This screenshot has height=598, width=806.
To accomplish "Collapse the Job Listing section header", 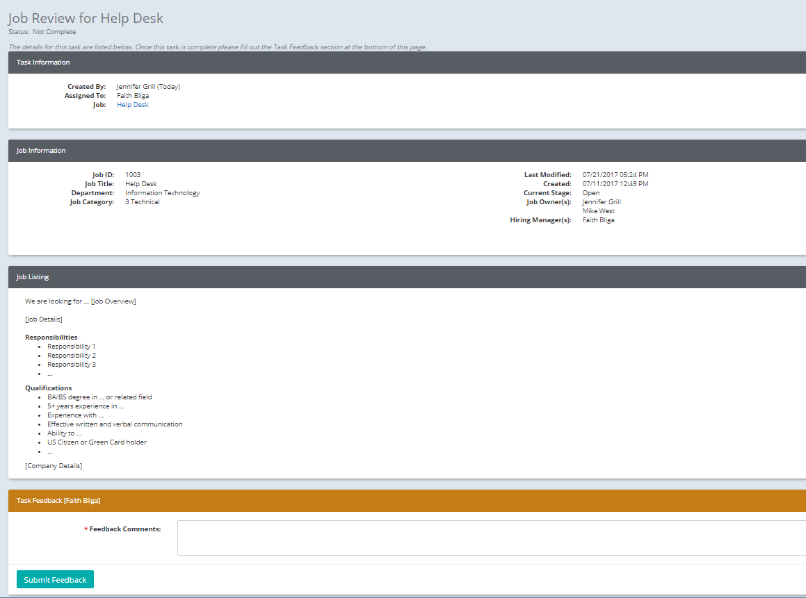I will point(32,276).
